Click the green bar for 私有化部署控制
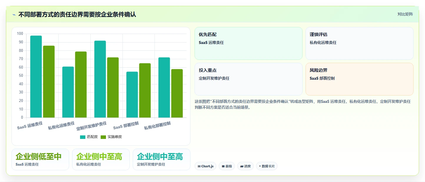This screenshot has width=425, height=182. pyautogui.click(x=177, y=93)
